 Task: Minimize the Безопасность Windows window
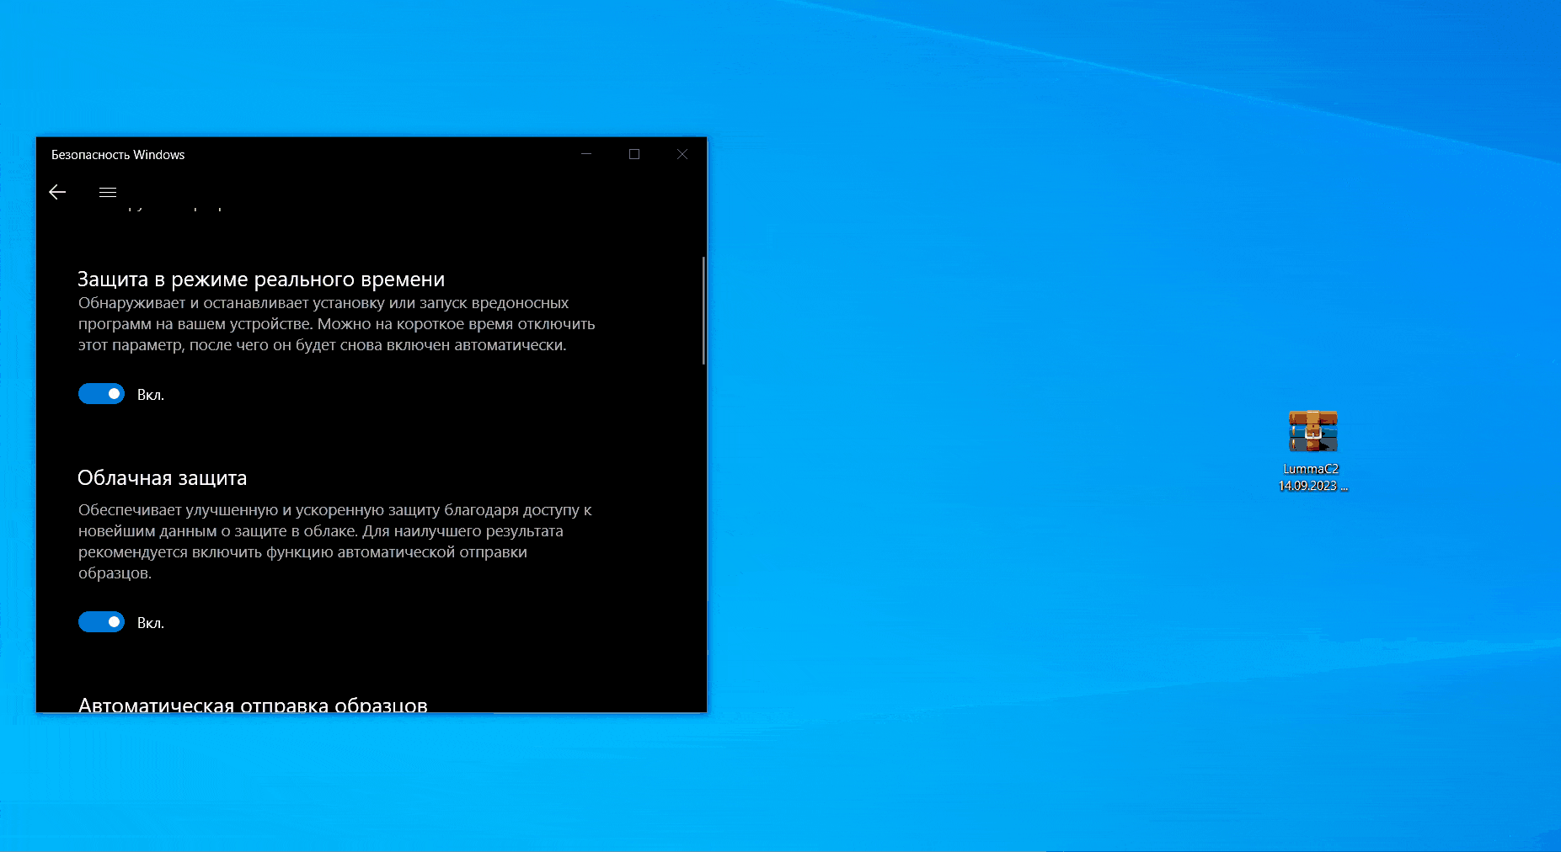click(x=586, y=154)
